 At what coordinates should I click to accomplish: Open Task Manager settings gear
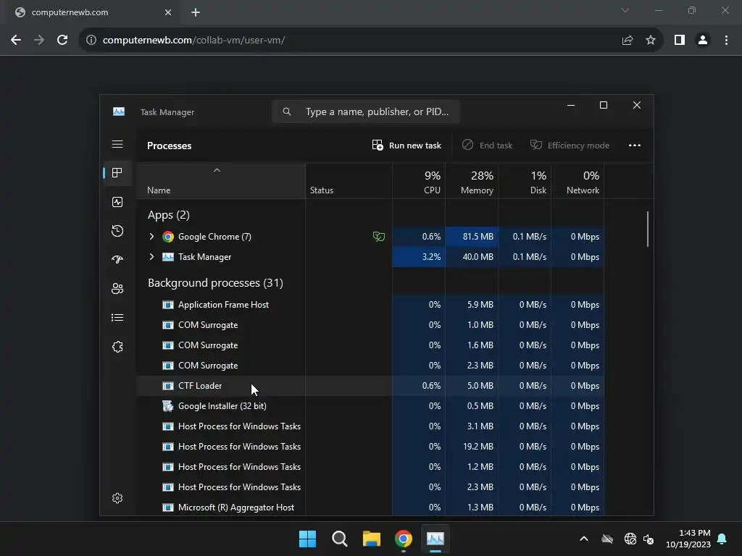click(117, 498)
